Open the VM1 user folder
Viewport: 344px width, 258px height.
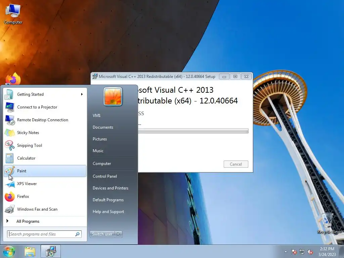[96, 116]
